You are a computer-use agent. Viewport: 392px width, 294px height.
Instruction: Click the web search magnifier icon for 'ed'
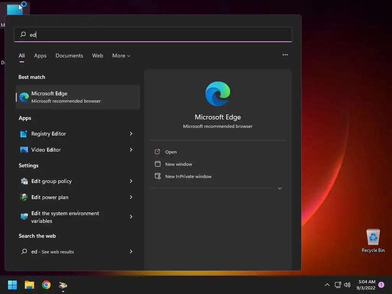point(24,252)
